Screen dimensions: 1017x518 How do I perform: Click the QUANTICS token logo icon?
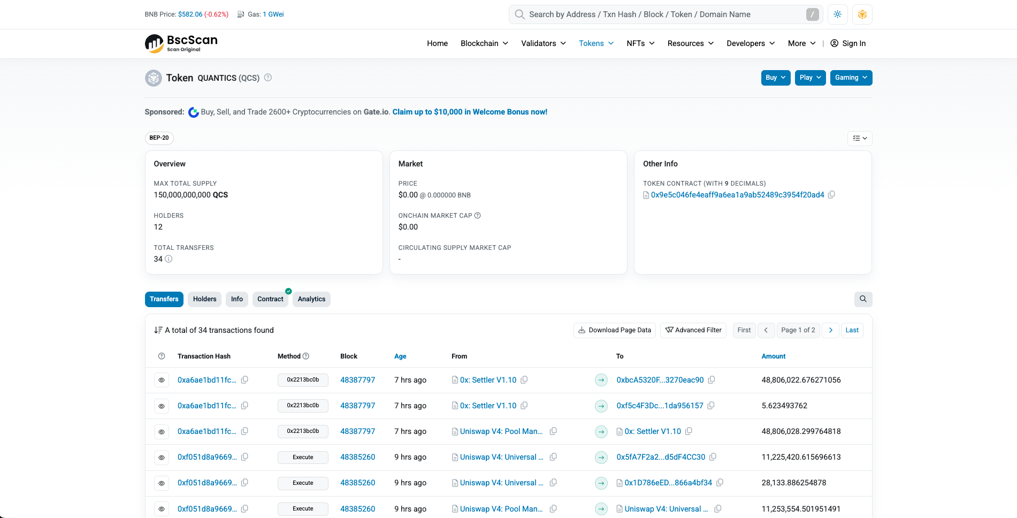tap(154, 78)
